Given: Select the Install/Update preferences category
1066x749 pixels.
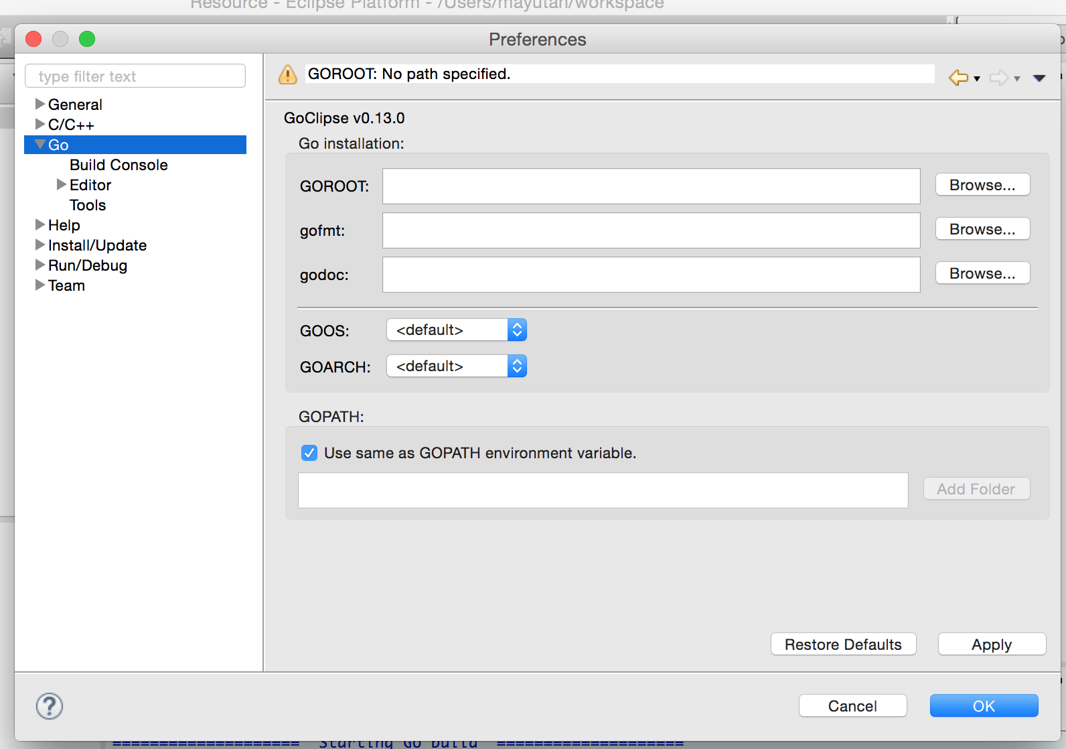Looking at the screenshot, I should pyautogui.click(x=97, y=245).
